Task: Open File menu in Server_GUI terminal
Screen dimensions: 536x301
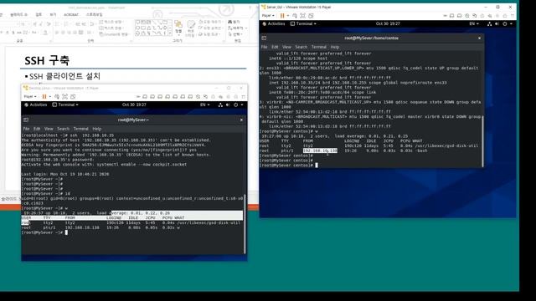Action: point(265,47)
